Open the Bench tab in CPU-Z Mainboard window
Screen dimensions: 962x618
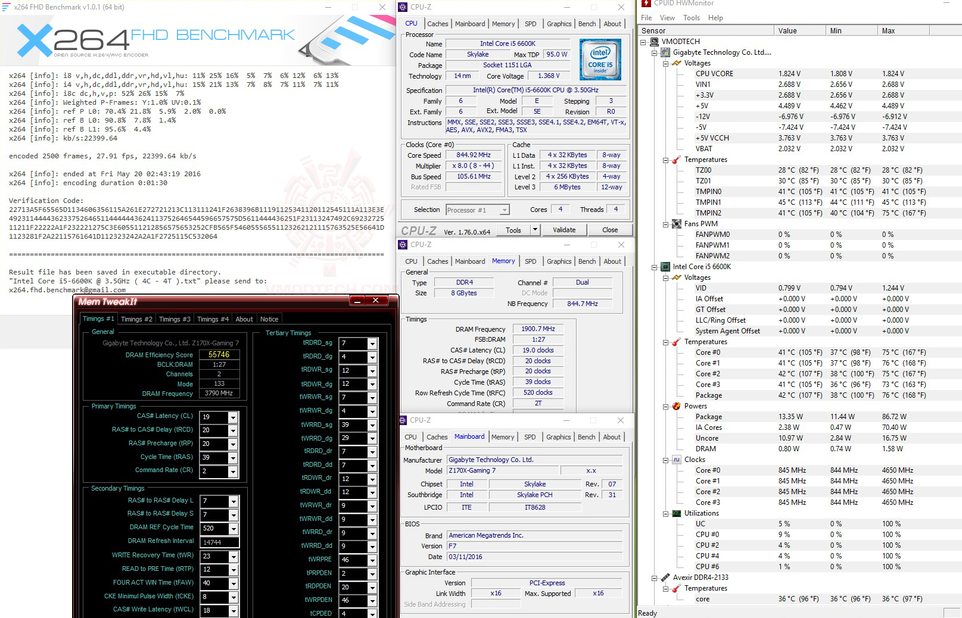(x=586, y=437)
